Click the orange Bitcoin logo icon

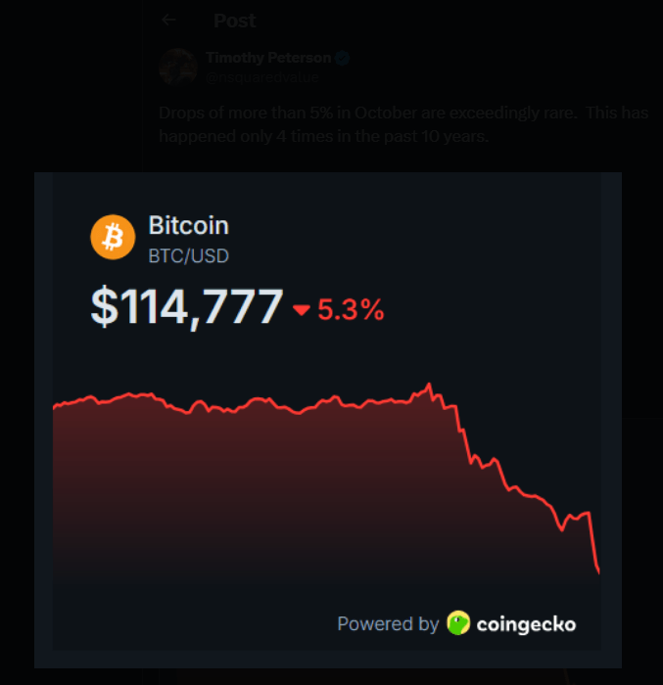pos(113,238)
